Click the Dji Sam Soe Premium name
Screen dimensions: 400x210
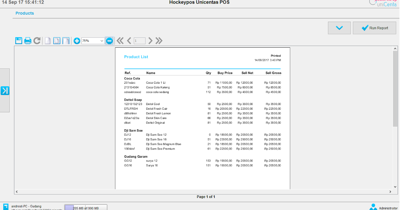coord(160,149)
